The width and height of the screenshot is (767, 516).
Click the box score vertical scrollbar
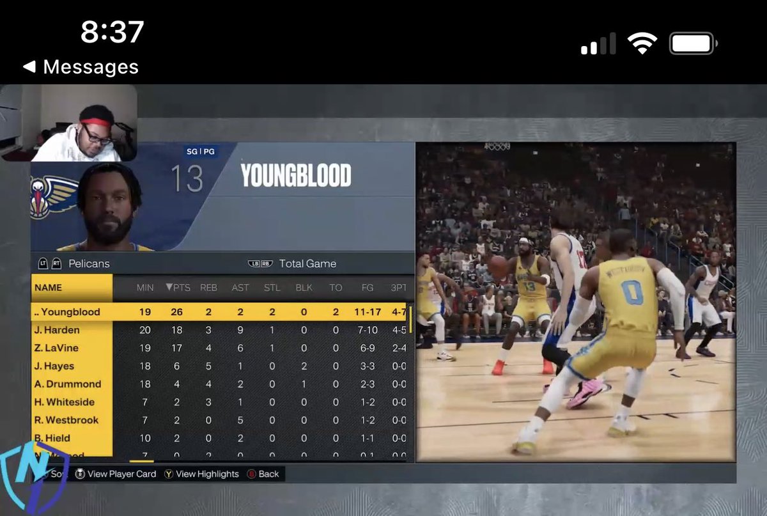point(410,320)
